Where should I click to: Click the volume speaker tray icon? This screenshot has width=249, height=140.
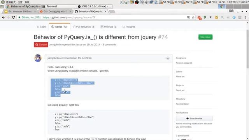[147, 2]
